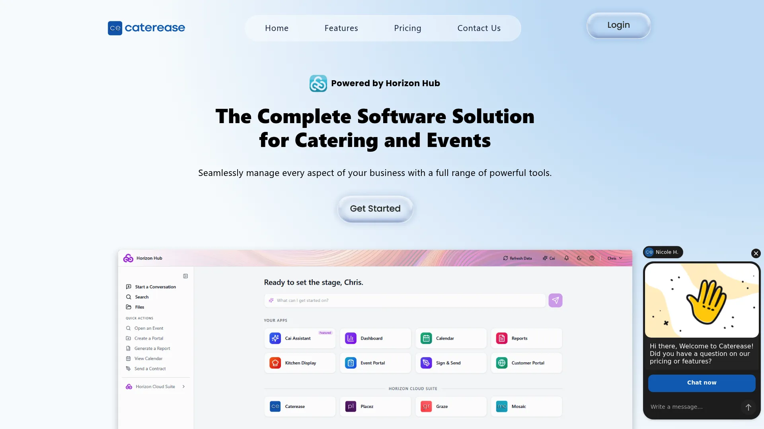Open the Graze suite tile
764x429 pixels.
click(x=451, y=407)
